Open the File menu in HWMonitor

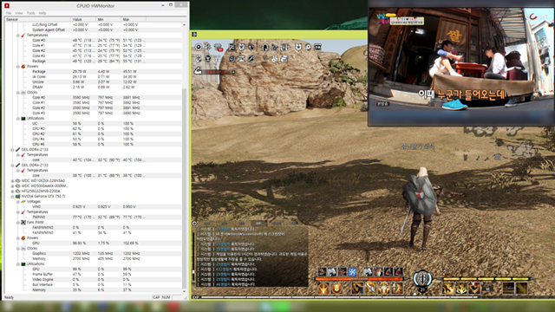tap(9, 13)
